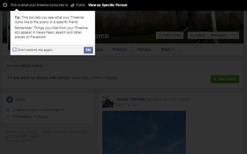Click the Privacy footer link
This screenshot has height=154, width=247.
33,132
